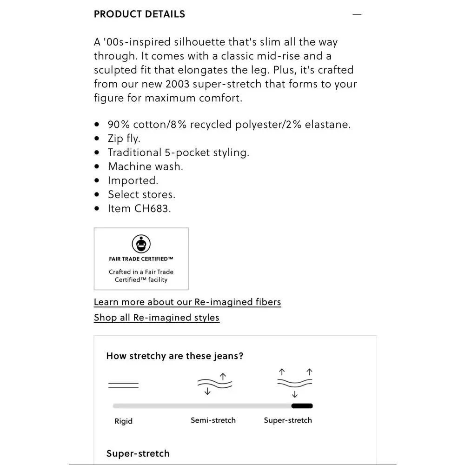Select the Super-stretch label under the slider
This screenshot has height=465, width=465.
coord(288,420)
